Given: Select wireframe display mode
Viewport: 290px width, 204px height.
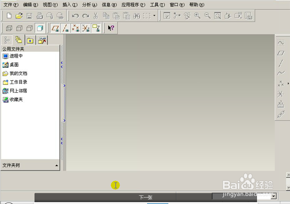Looking at the screenshot, I should pos(9,28).
